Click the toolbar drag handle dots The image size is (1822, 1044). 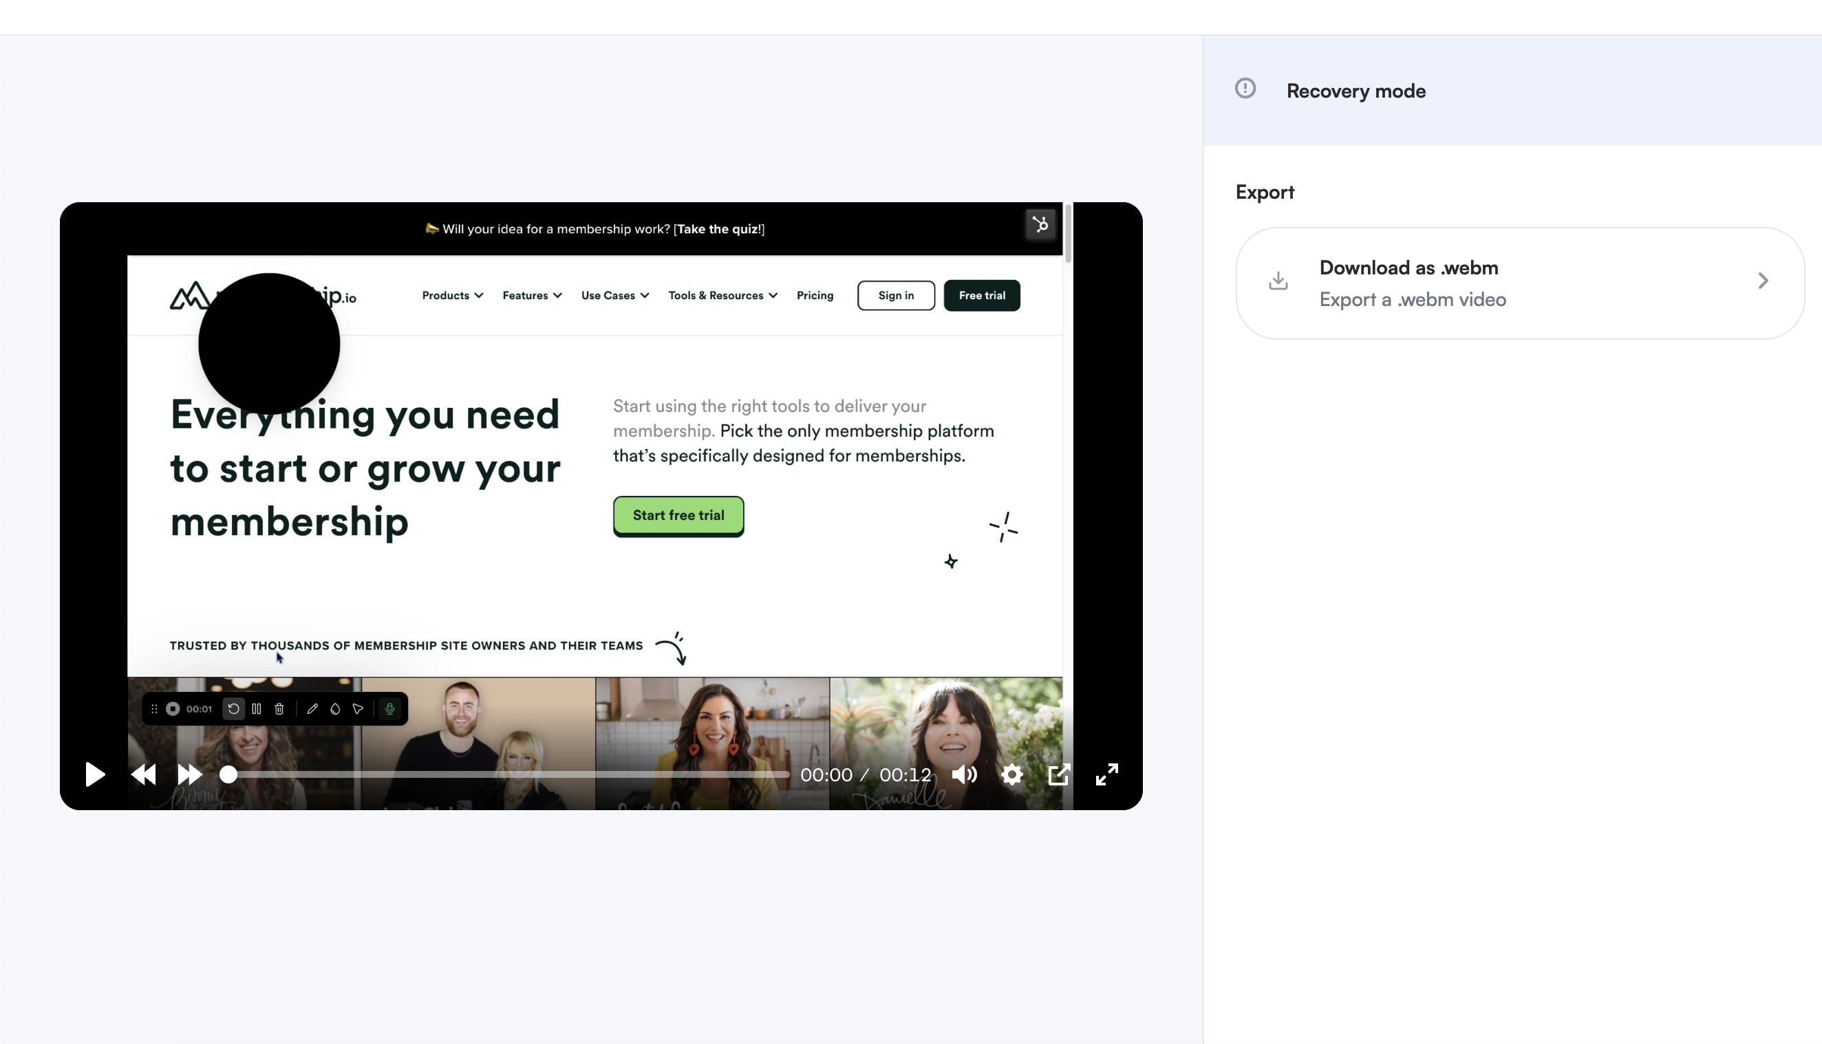(153, 708)
